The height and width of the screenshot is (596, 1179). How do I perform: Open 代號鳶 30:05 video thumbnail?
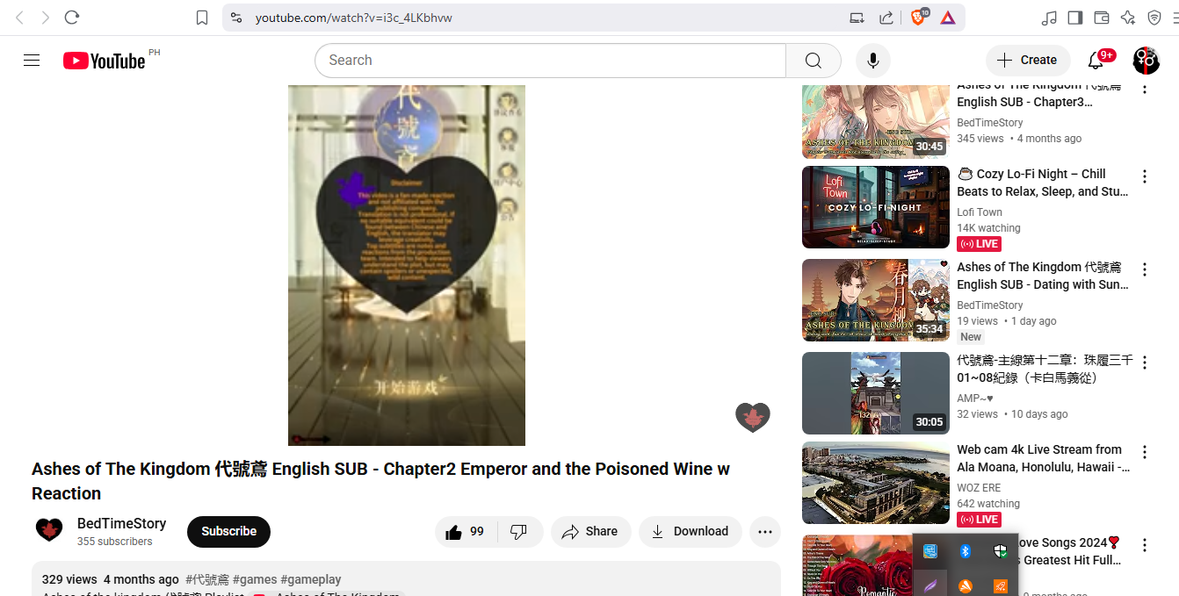coord(876,393)
